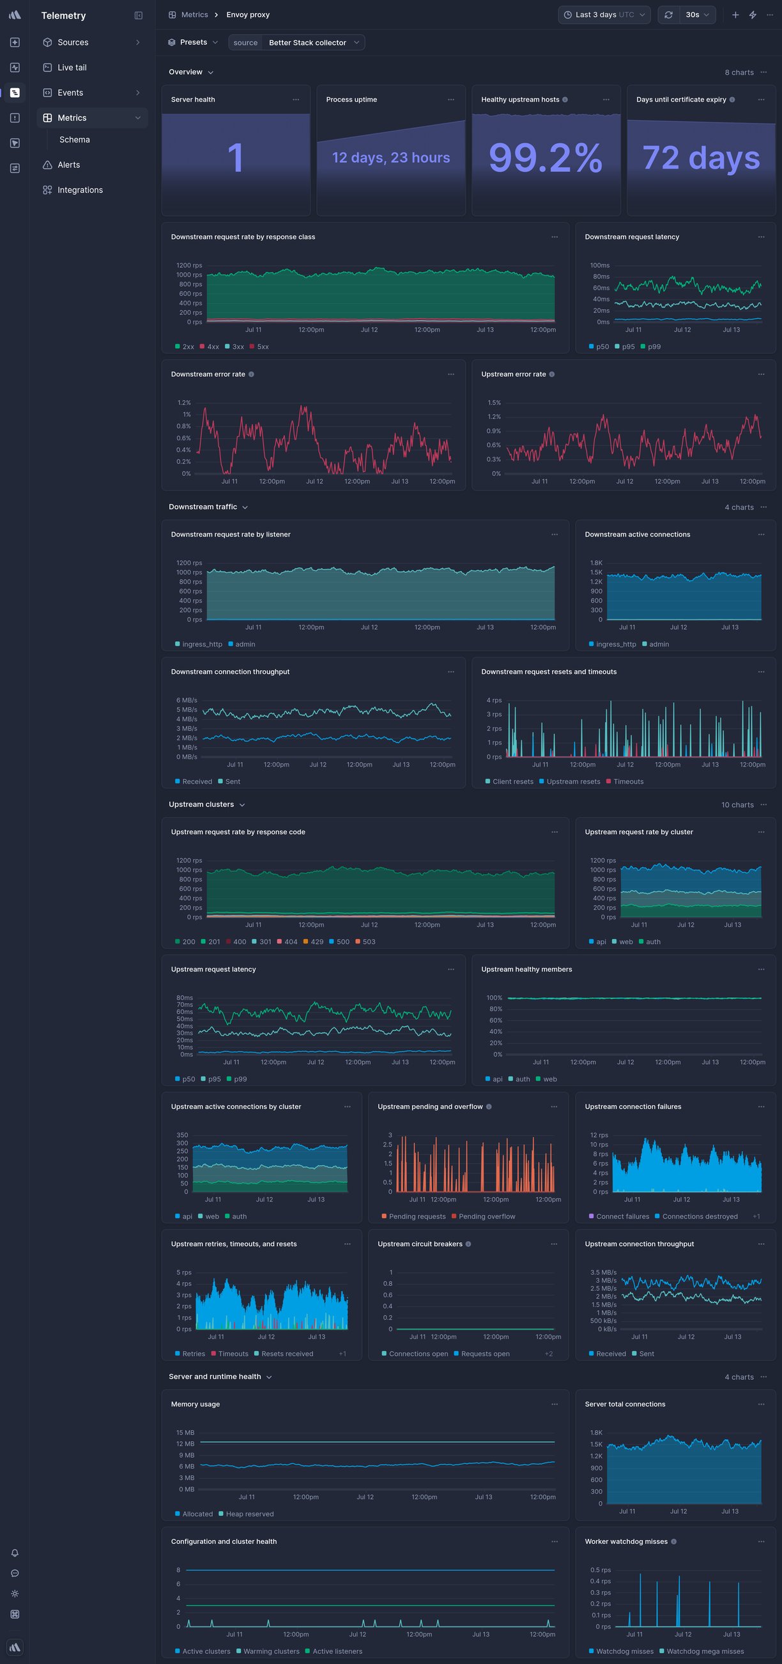Open Alerts in the sidebar

(x=68, y=165)
